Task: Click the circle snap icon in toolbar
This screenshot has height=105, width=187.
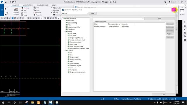Action: coord(51,18)
